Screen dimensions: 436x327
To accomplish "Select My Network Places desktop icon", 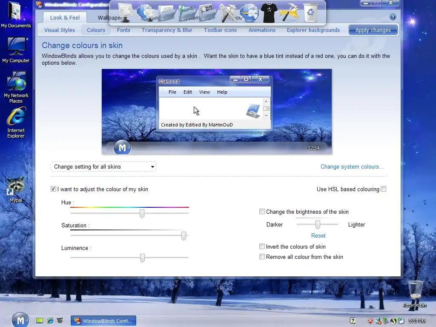I will (16, 87).
